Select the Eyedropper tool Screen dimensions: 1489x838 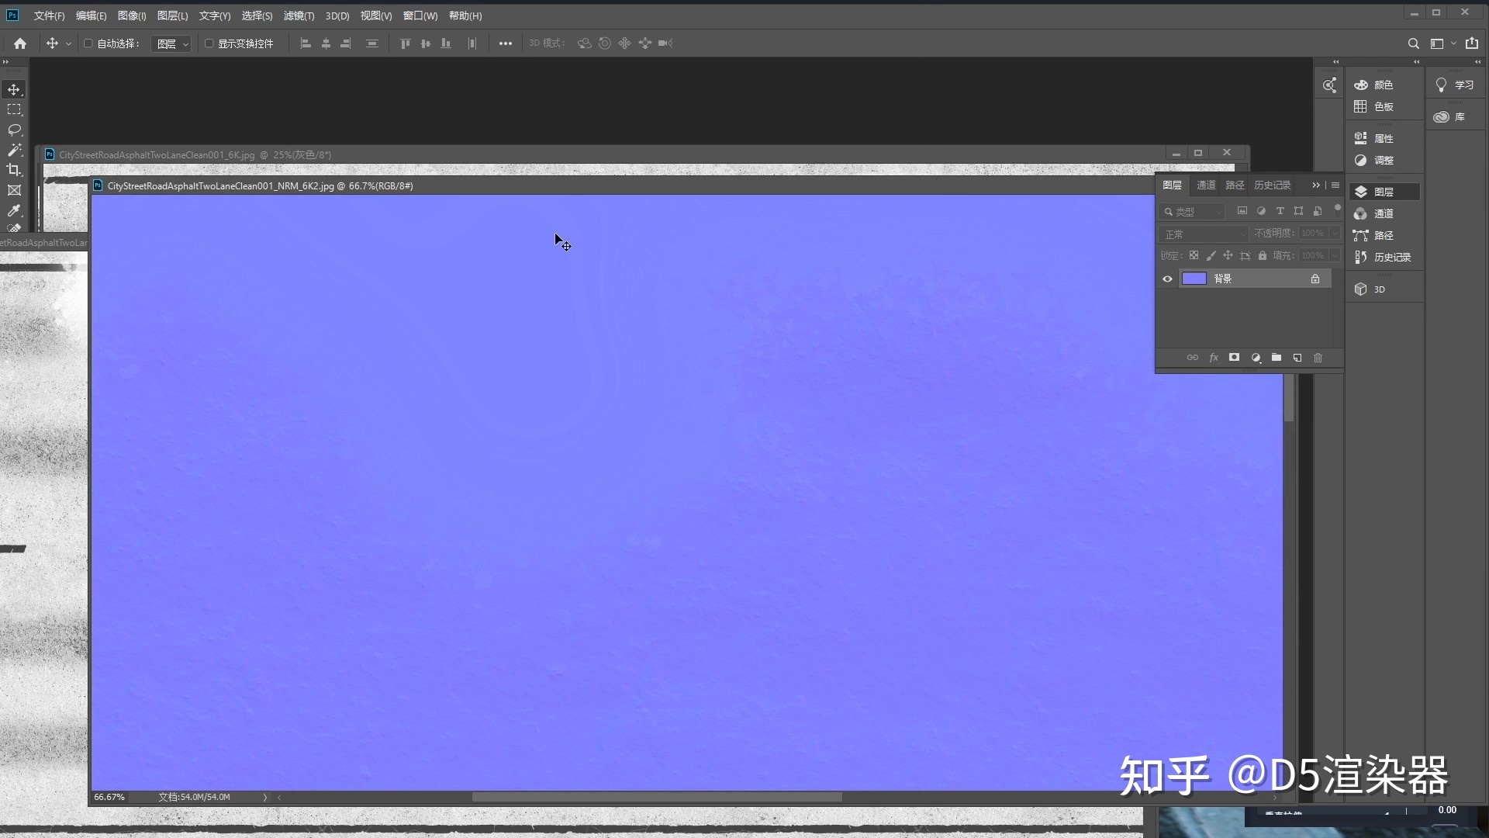(14, 210)
